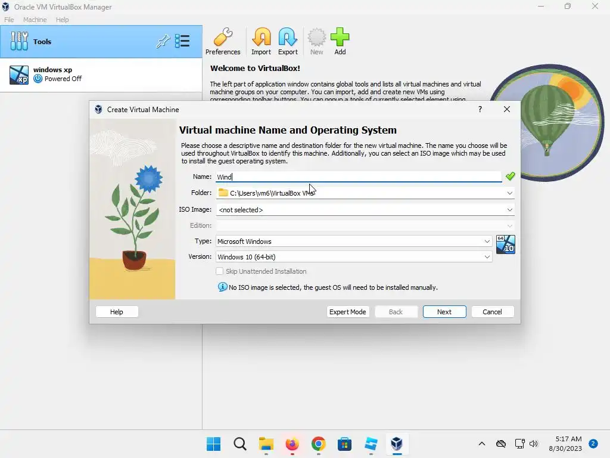Click the windows xp machine icon
The width and height of the screenshot is (610, 458).
(x=19, y=75)
